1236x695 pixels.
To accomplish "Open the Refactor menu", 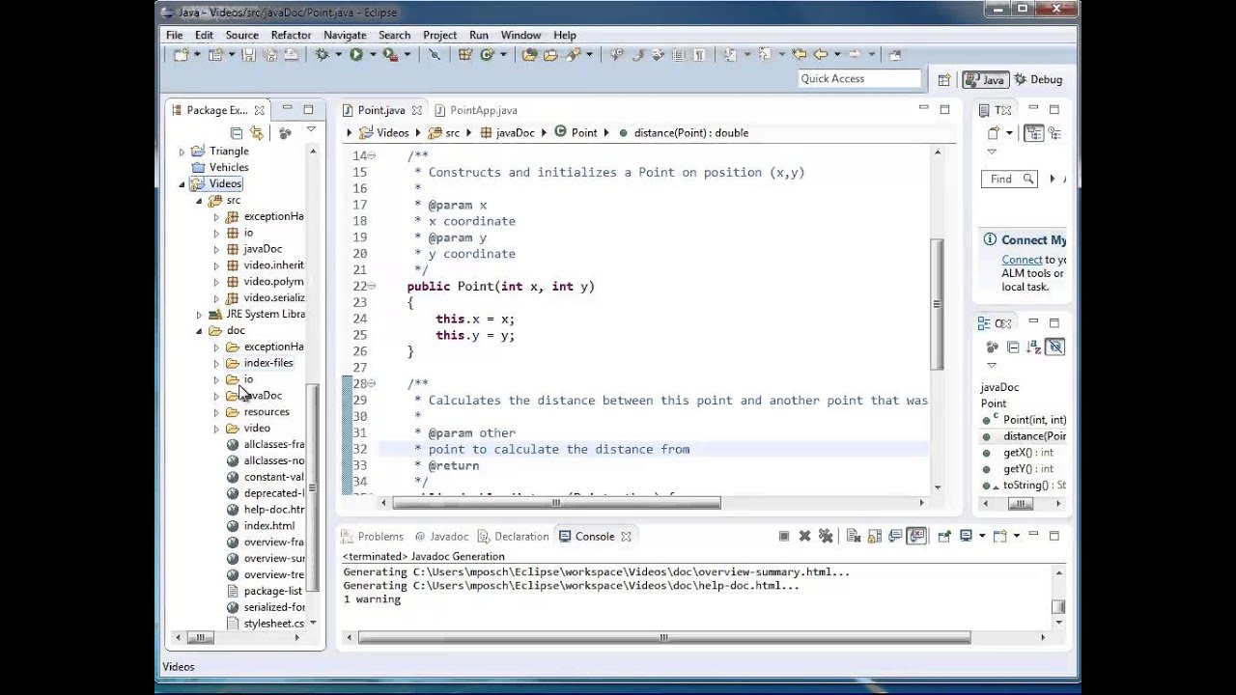I will click(x=291, y=35).
